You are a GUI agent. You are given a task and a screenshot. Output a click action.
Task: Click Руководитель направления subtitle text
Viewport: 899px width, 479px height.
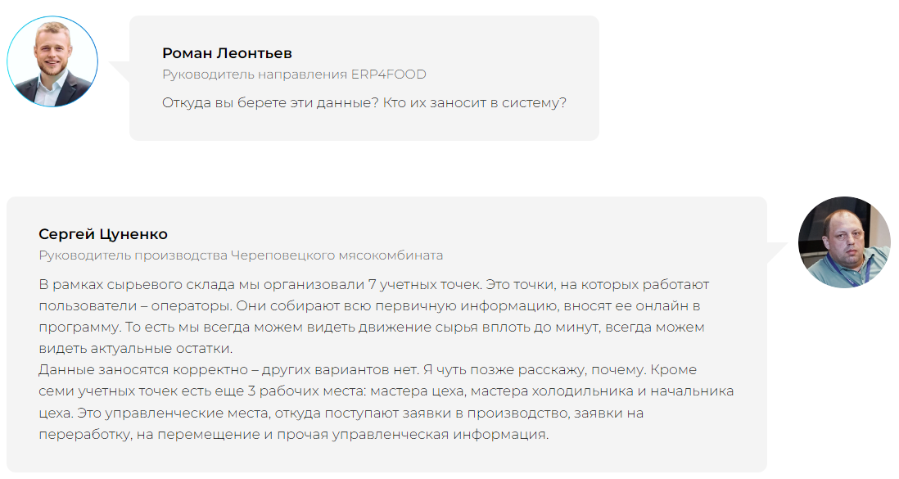click(x=255, y=75)
